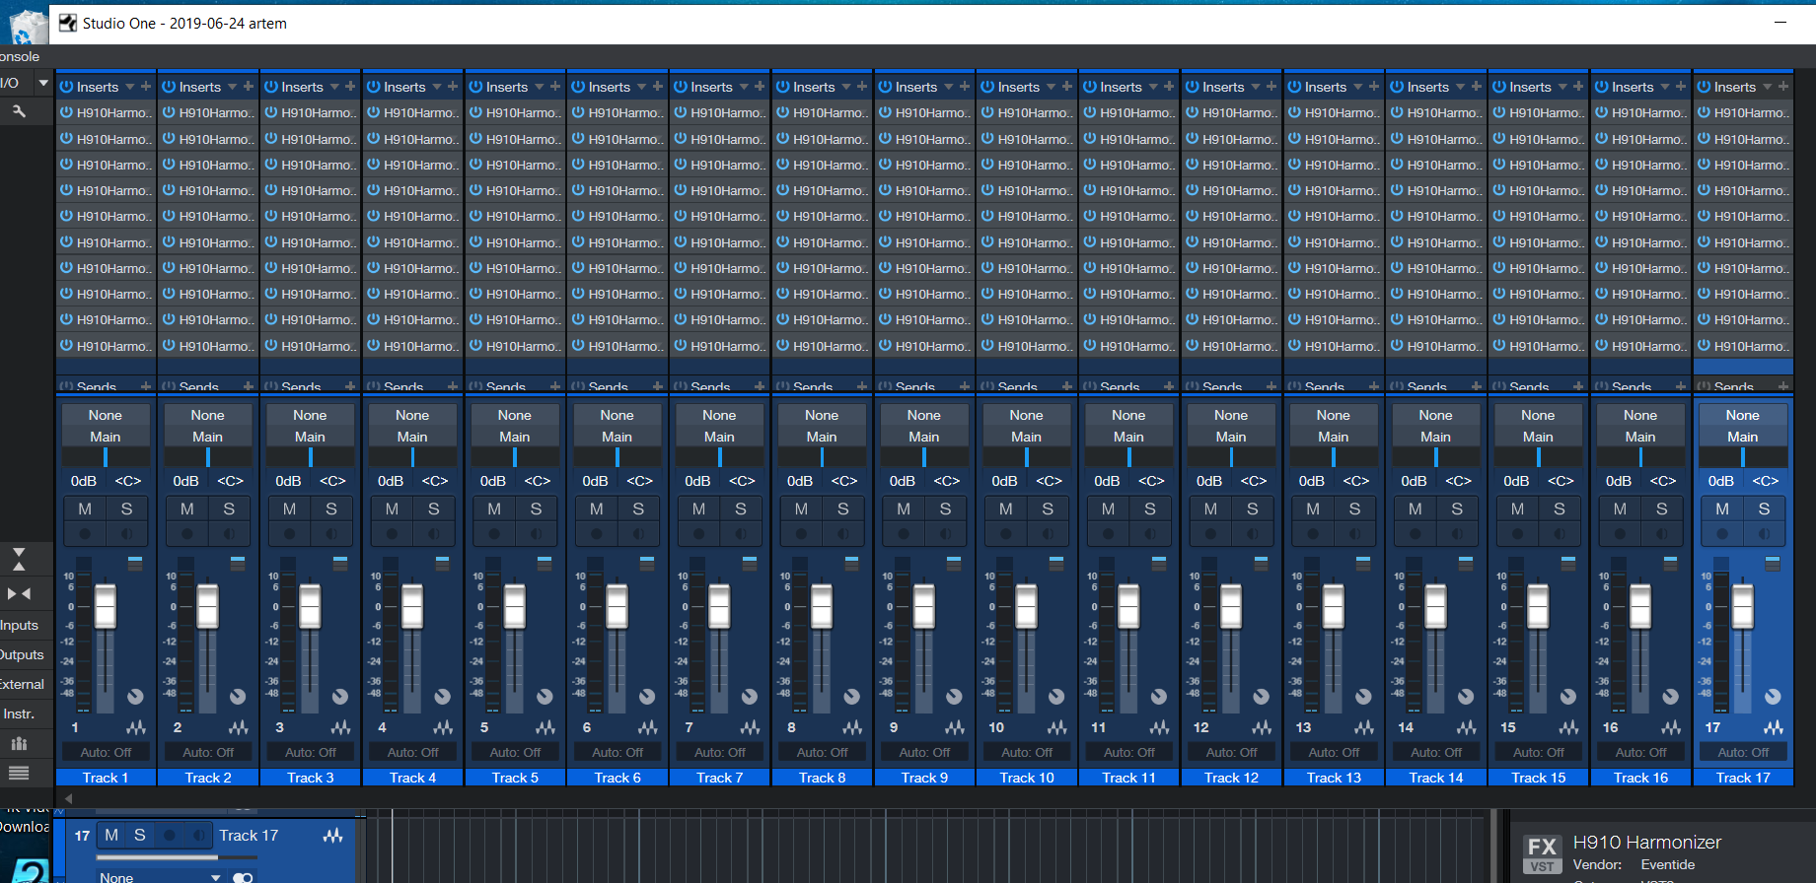Enable input monitor on mixer channel Track 2

point(229,534)
